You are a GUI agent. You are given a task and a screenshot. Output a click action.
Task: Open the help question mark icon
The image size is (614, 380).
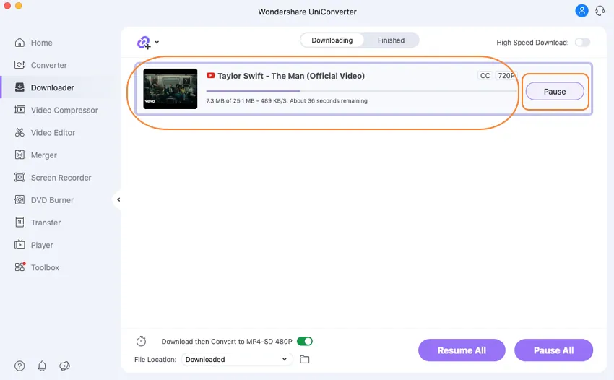pyautogui.click(x=20, y=366)
